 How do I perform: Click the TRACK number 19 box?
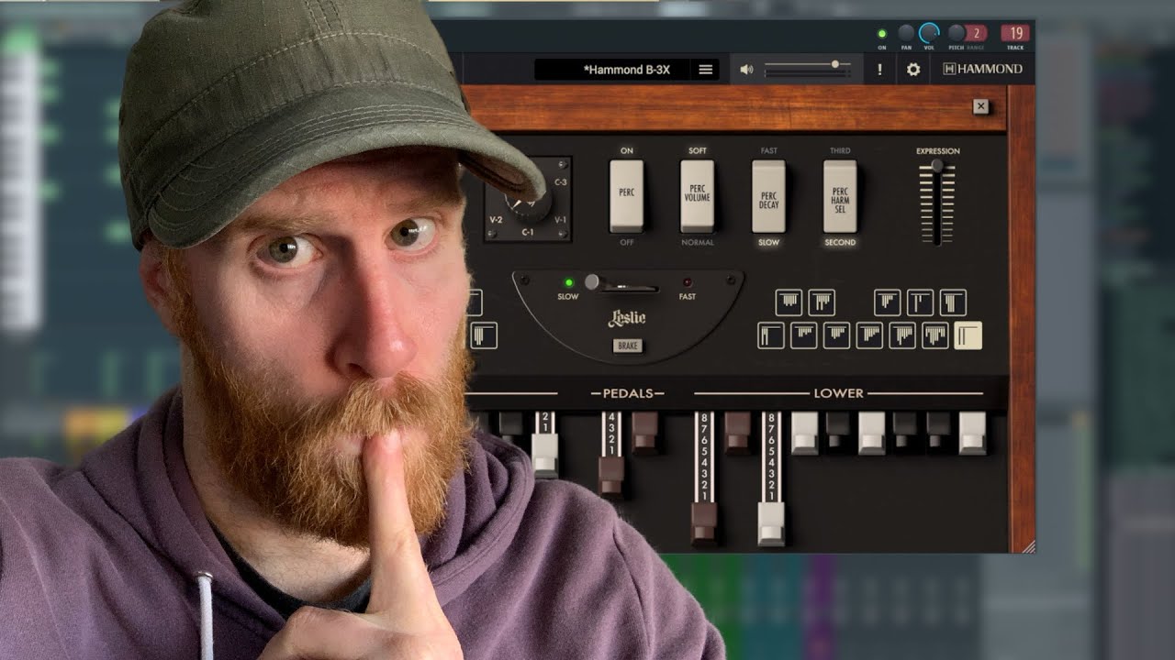[1015, 33]
